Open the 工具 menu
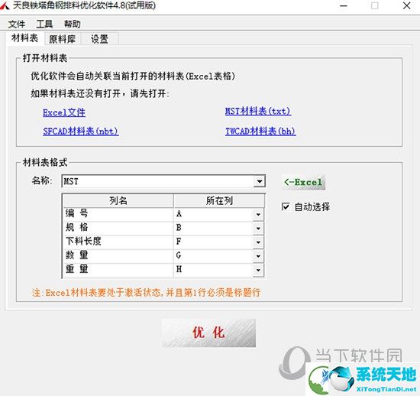420x396 pixels. (44, 24)
